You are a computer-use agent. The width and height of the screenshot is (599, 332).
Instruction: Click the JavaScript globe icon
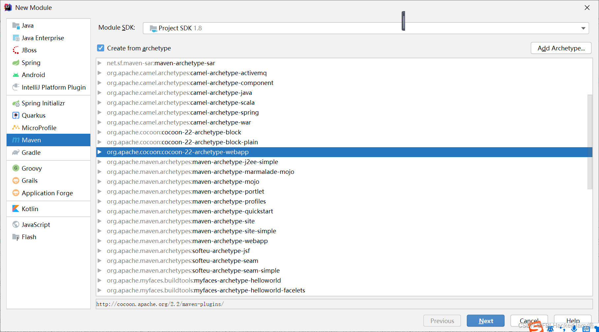[x=16, y=225]
